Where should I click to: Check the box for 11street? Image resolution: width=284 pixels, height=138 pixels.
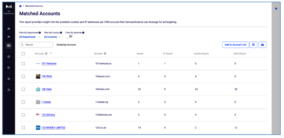tap(23, 102)
